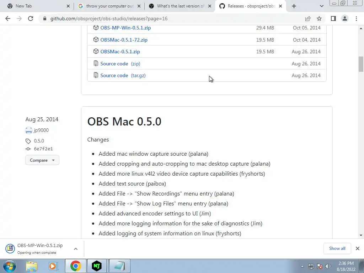Image resolution: width=364 pixels, height=273 pixels.
Task: Open the Chrome three-dot menu
Action: (x=356, y=18)
